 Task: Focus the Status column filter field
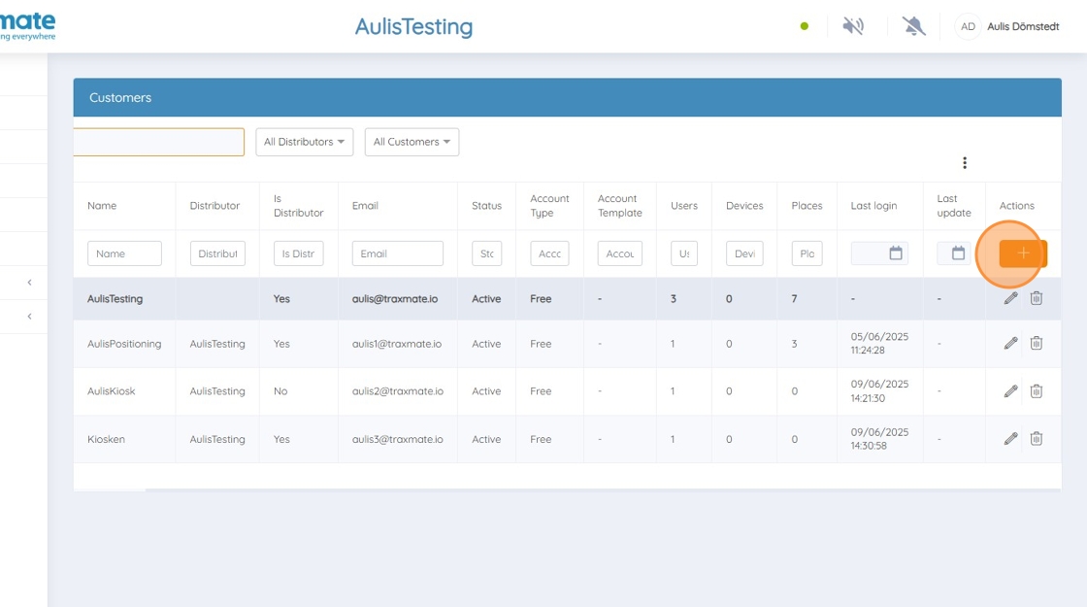[x=486, y=253]
